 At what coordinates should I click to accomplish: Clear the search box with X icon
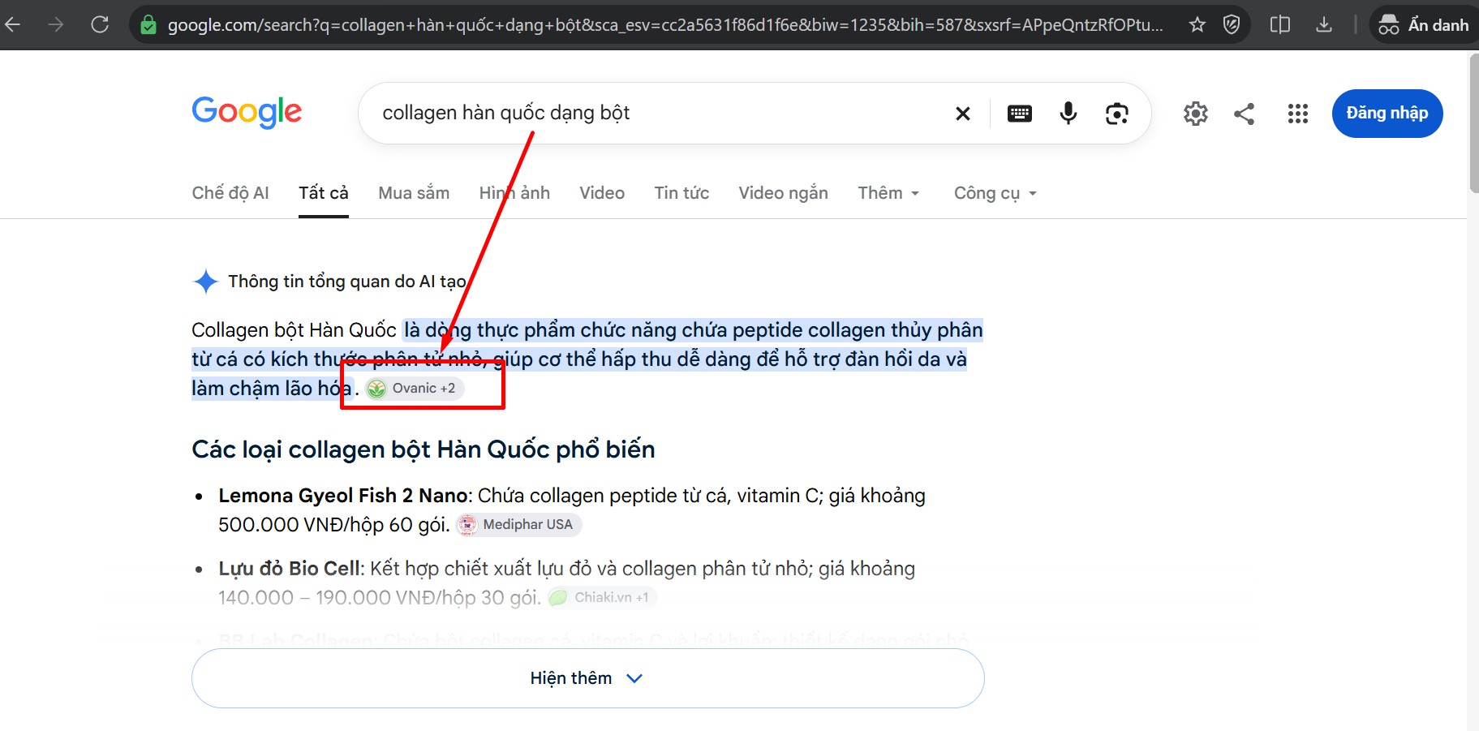[x=963, y=114]
